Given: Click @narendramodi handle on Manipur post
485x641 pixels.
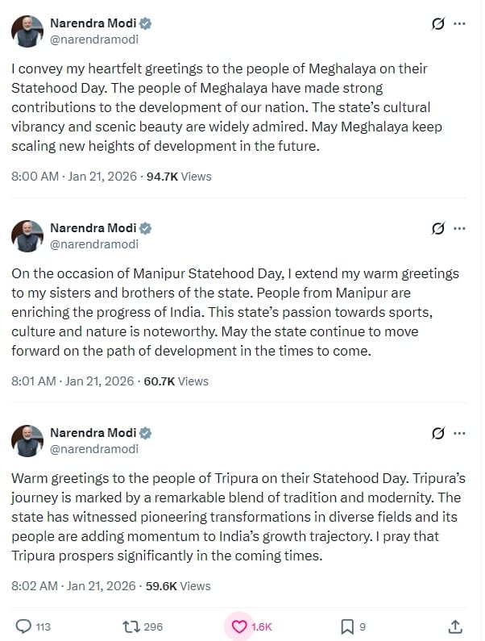Looking at the screenshot, I should [x=94, y=244].
